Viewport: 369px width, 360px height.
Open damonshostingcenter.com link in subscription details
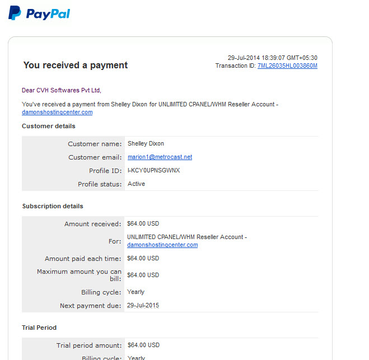pos(162,245)
